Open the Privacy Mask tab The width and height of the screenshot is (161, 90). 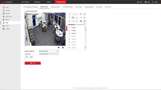click(x=78, y=7)
